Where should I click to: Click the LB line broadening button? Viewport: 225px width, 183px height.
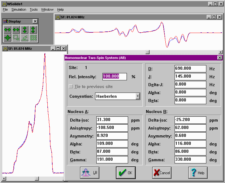tap(90, 173)
